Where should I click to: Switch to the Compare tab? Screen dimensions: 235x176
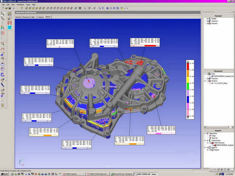pos(40,17)
